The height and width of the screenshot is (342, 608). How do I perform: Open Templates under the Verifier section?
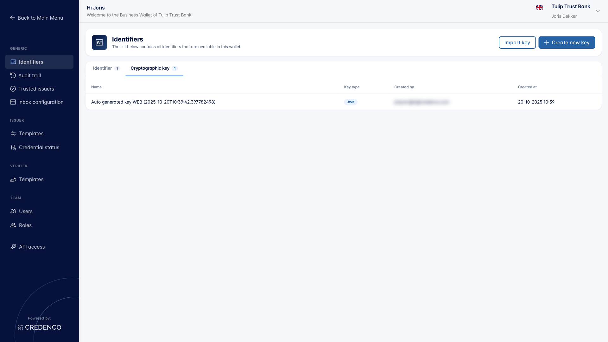(39, 180)
